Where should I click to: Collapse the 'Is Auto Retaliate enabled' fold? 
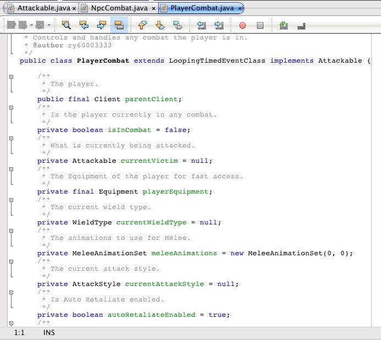coord(11,292)
